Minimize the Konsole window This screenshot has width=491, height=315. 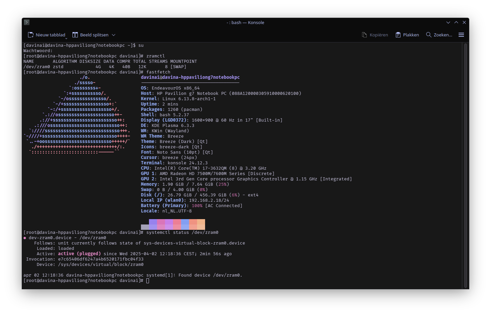coord(448,22)
